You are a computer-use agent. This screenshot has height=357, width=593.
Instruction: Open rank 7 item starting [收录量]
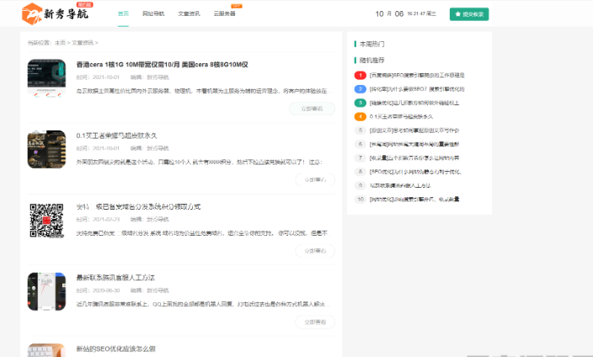[x=414, y=157]
